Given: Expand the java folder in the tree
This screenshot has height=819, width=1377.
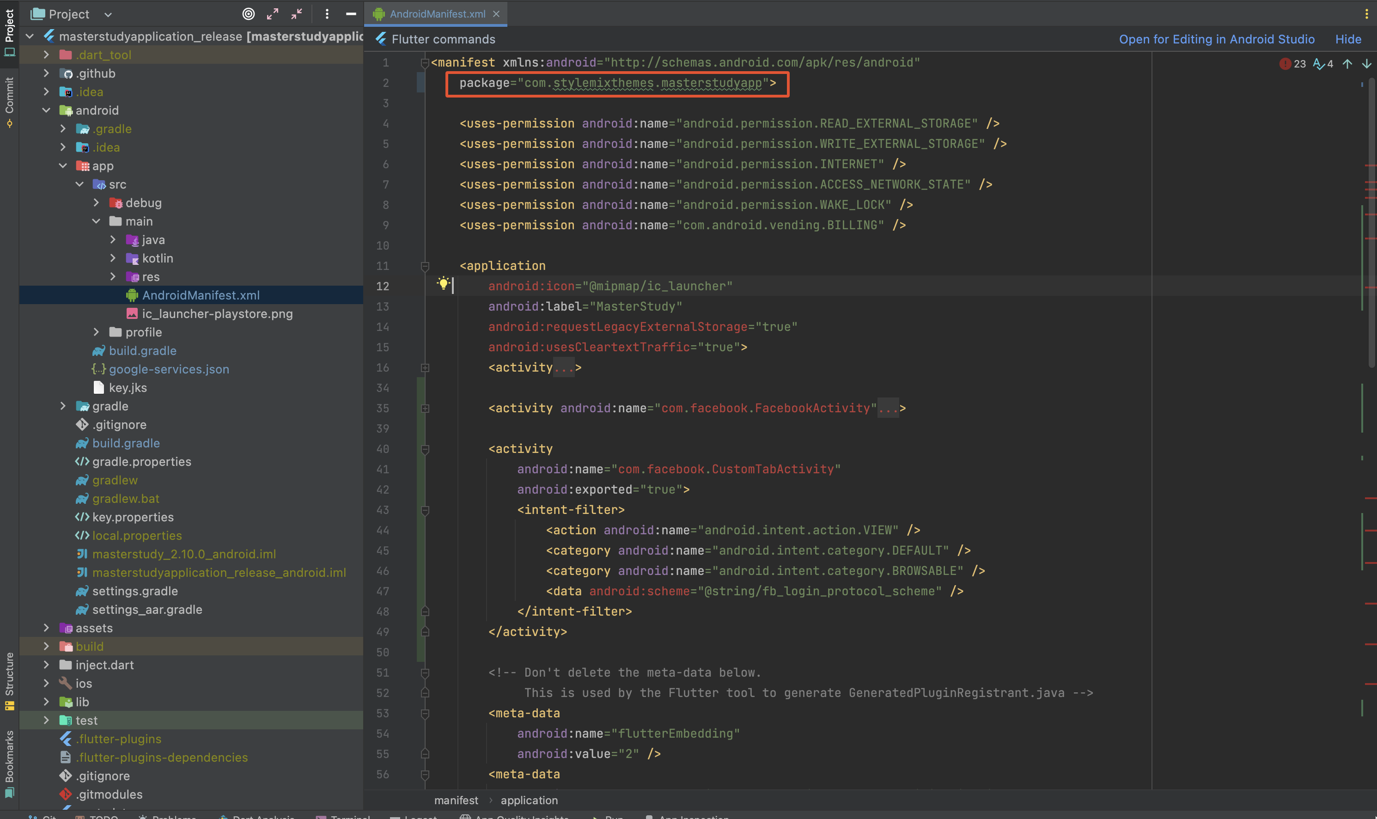Looking at the screenshot, I should 113,239.
